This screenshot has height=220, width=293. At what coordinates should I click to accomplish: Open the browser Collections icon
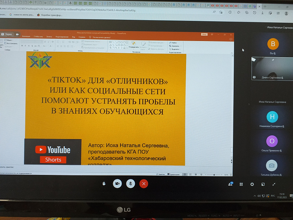pyautogui.click(x=246, y=13)
